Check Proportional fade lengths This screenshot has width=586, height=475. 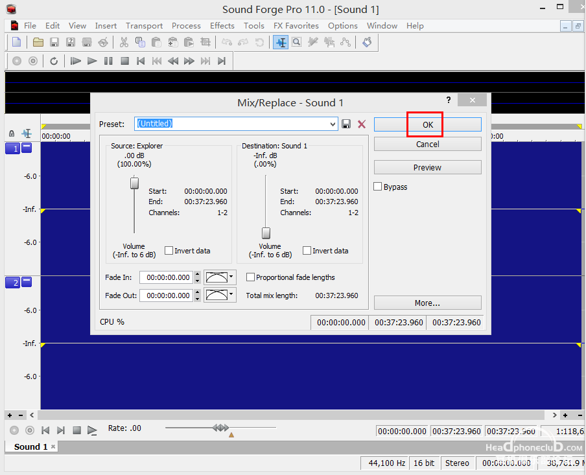click(250, 277)
